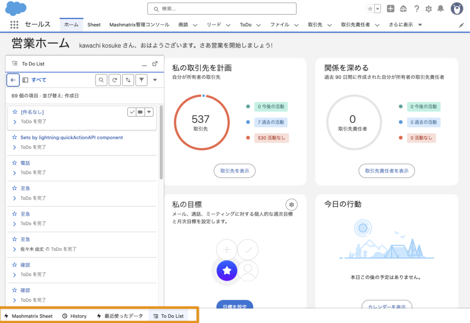Click the refresh icon in To Do List
The image size is (470, 323).
pos(115,80)
